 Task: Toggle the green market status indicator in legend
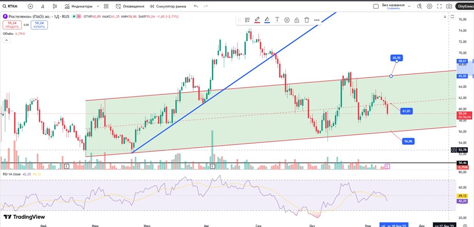coord(73,17)
